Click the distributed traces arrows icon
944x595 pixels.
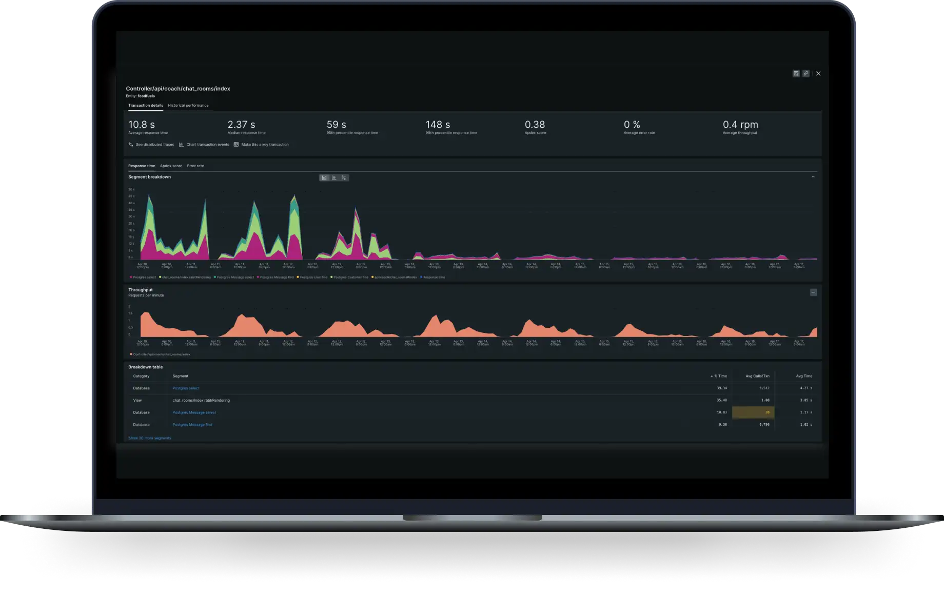pos(131,145)
